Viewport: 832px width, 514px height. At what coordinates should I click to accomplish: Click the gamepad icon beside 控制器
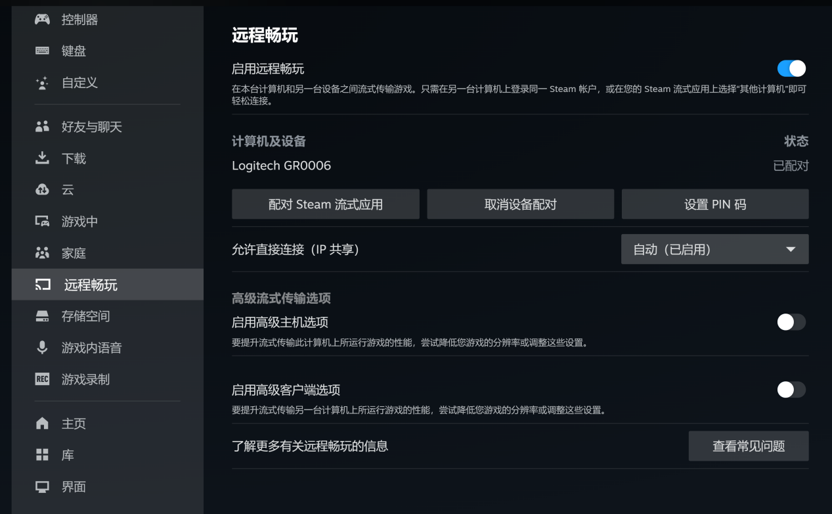point(42,20)
